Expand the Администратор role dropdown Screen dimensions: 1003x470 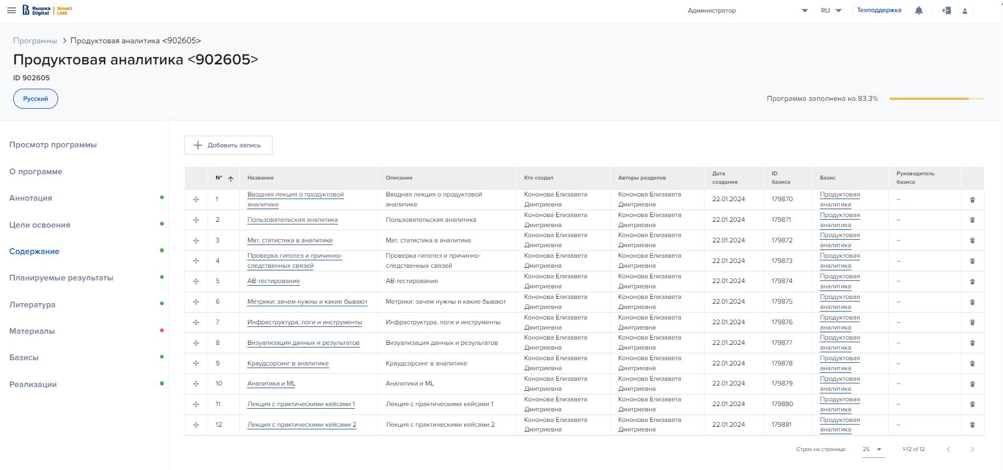click(804, 11)
